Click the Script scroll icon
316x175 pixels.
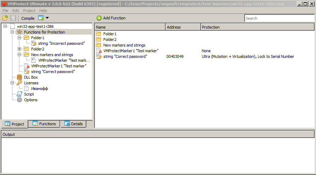point(19,94)
